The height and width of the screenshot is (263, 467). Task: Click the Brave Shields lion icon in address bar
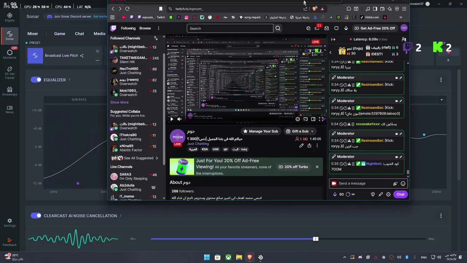[314, 9]
